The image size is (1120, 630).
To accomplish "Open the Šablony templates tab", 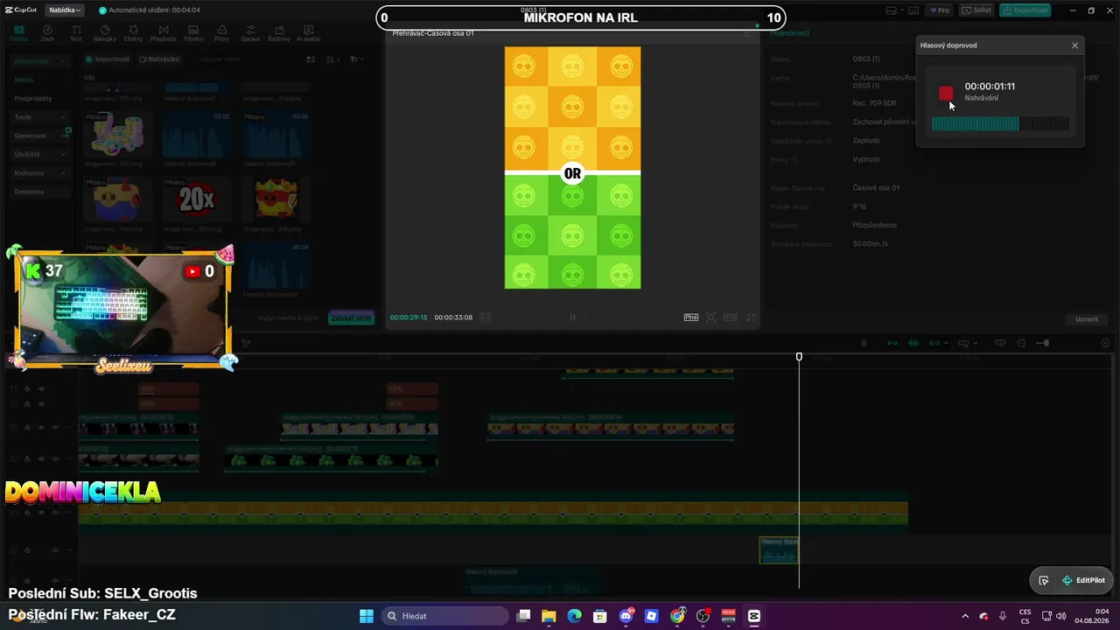I will pos(278,33).
